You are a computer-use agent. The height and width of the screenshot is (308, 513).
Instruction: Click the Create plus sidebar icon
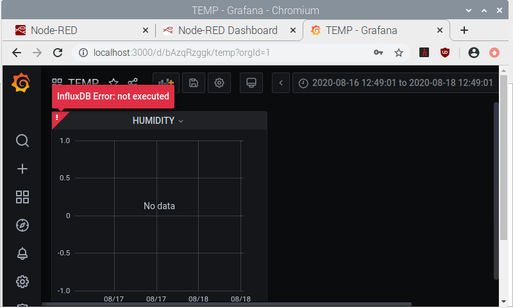[x=22, y=169]
